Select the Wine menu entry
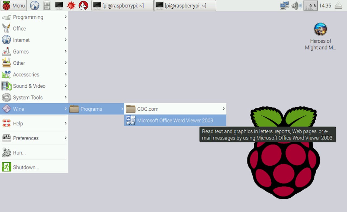The width and height of the screenshot is (347, 212). click(34, 109)
